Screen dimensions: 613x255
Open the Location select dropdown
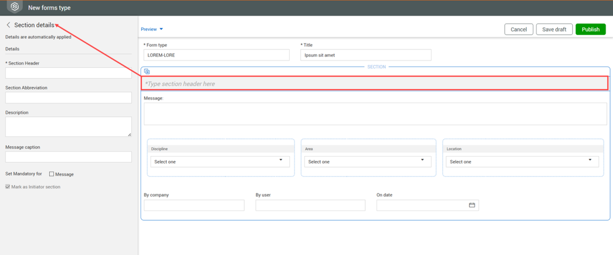coord(522,162)
